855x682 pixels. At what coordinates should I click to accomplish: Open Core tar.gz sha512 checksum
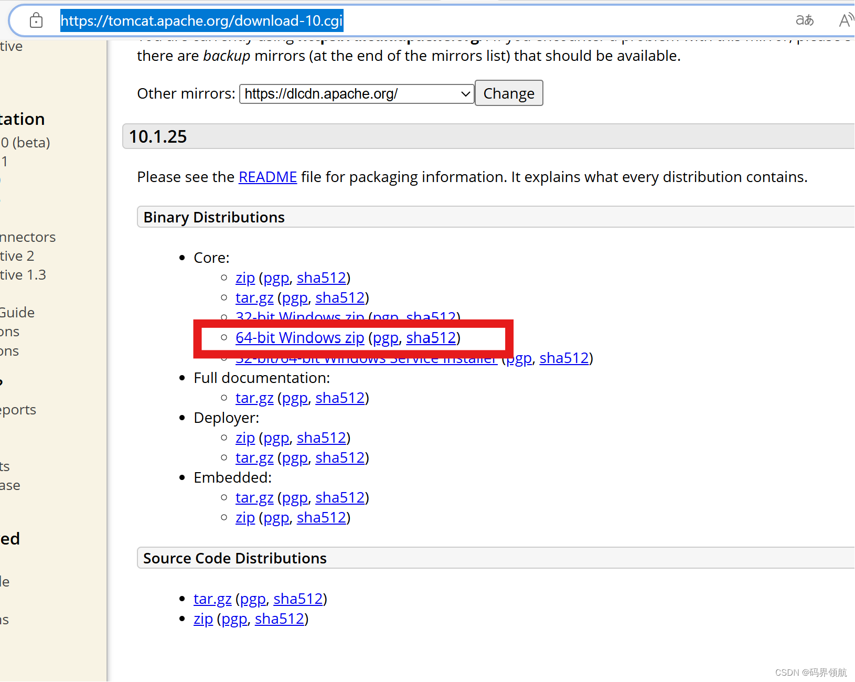pyautogui.click(x=340, y=297)
